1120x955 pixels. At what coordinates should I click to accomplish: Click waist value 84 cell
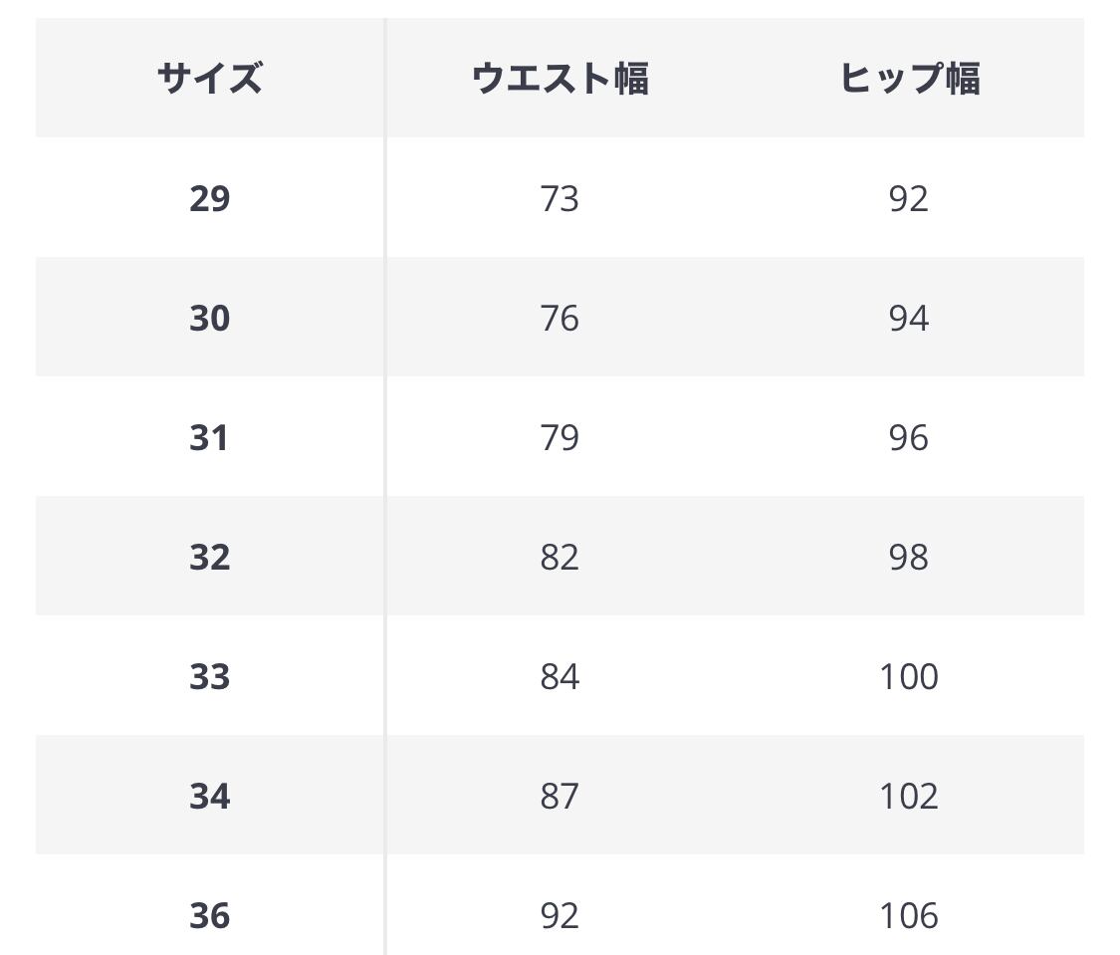coord(560,676)
